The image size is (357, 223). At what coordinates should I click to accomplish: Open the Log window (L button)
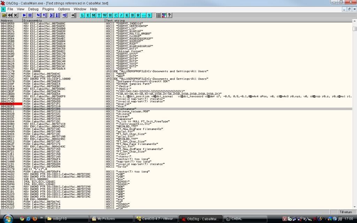click(83, 15)
